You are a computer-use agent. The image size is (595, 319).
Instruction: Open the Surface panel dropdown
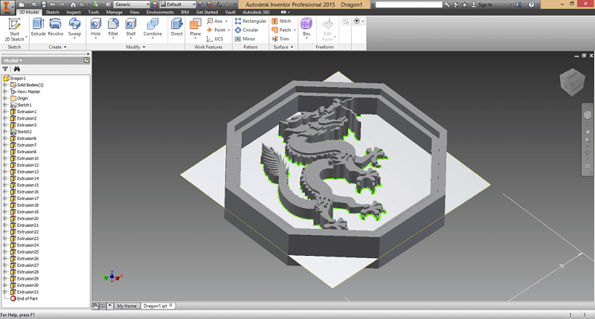click(x=283, y=47)
